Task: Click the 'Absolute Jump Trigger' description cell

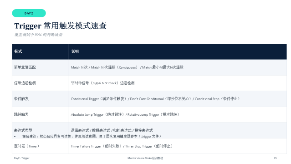Action: [x=178, y=114]
